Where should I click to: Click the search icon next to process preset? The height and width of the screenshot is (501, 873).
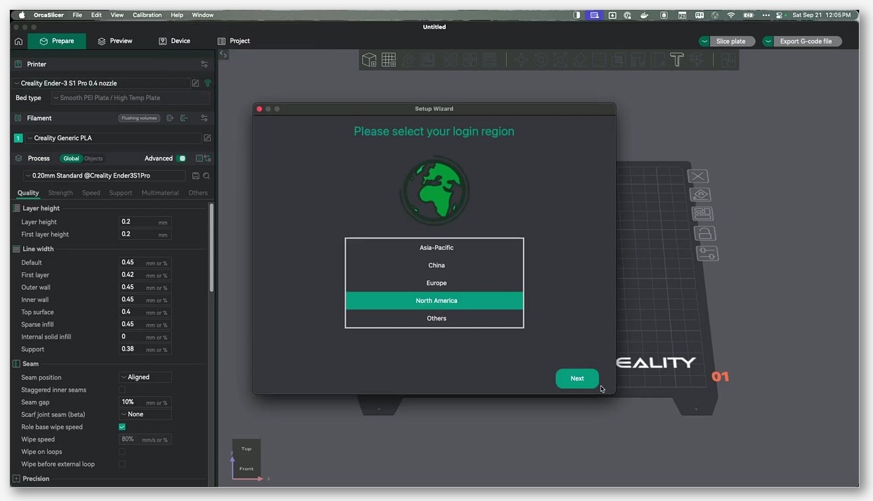pos(206,176)
